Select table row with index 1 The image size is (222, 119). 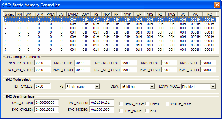click(110, 24)
